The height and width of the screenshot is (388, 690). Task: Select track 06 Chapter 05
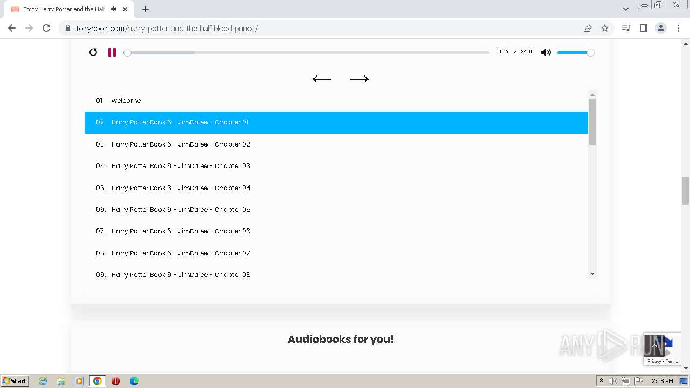(336, 210)
